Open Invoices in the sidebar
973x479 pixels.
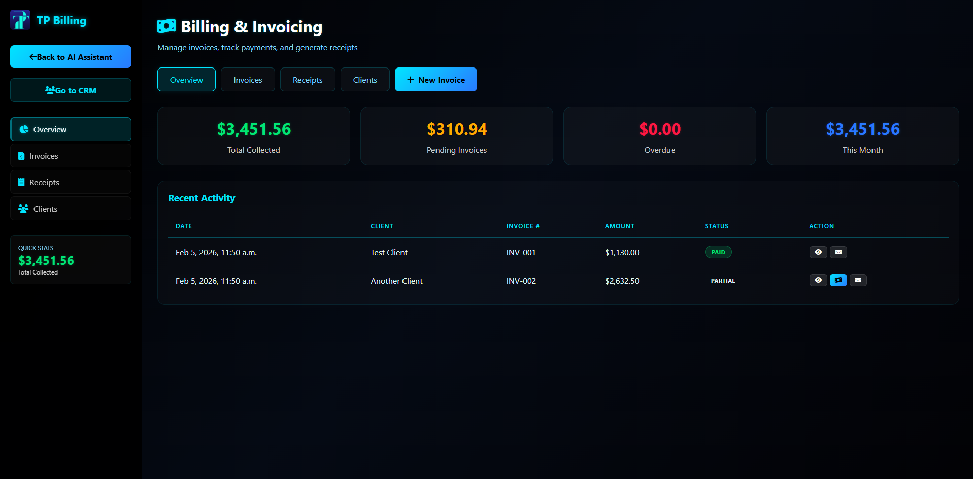pos(71,156)
